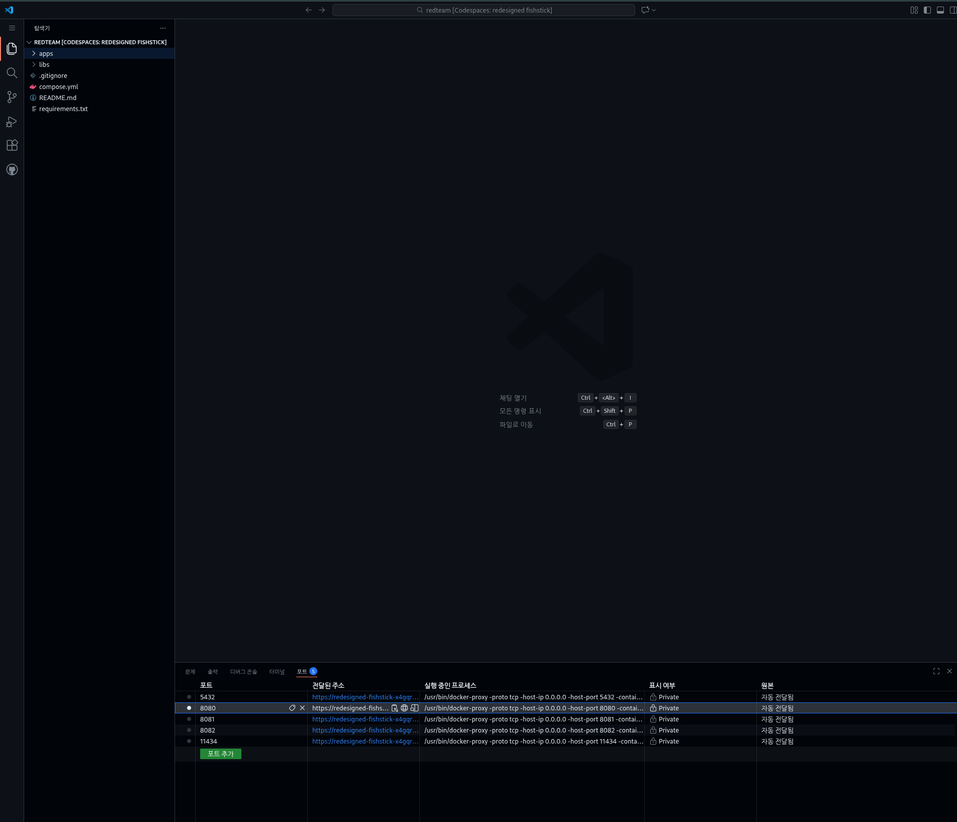Open the forwarded address link for port 8082
957x822 pixels.
365,730
